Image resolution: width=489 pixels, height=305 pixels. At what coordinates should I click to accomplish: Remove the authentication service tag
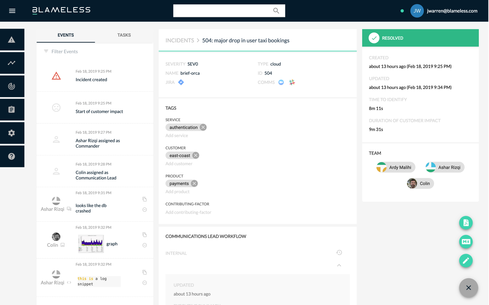(203, 127)
